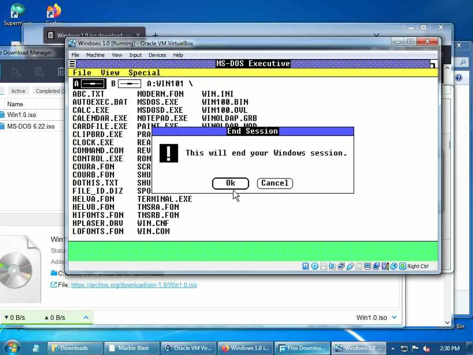Select ABC.TXT in the file list
The image size is (473, 355).
pyautogui.click(x=88, y=94)
